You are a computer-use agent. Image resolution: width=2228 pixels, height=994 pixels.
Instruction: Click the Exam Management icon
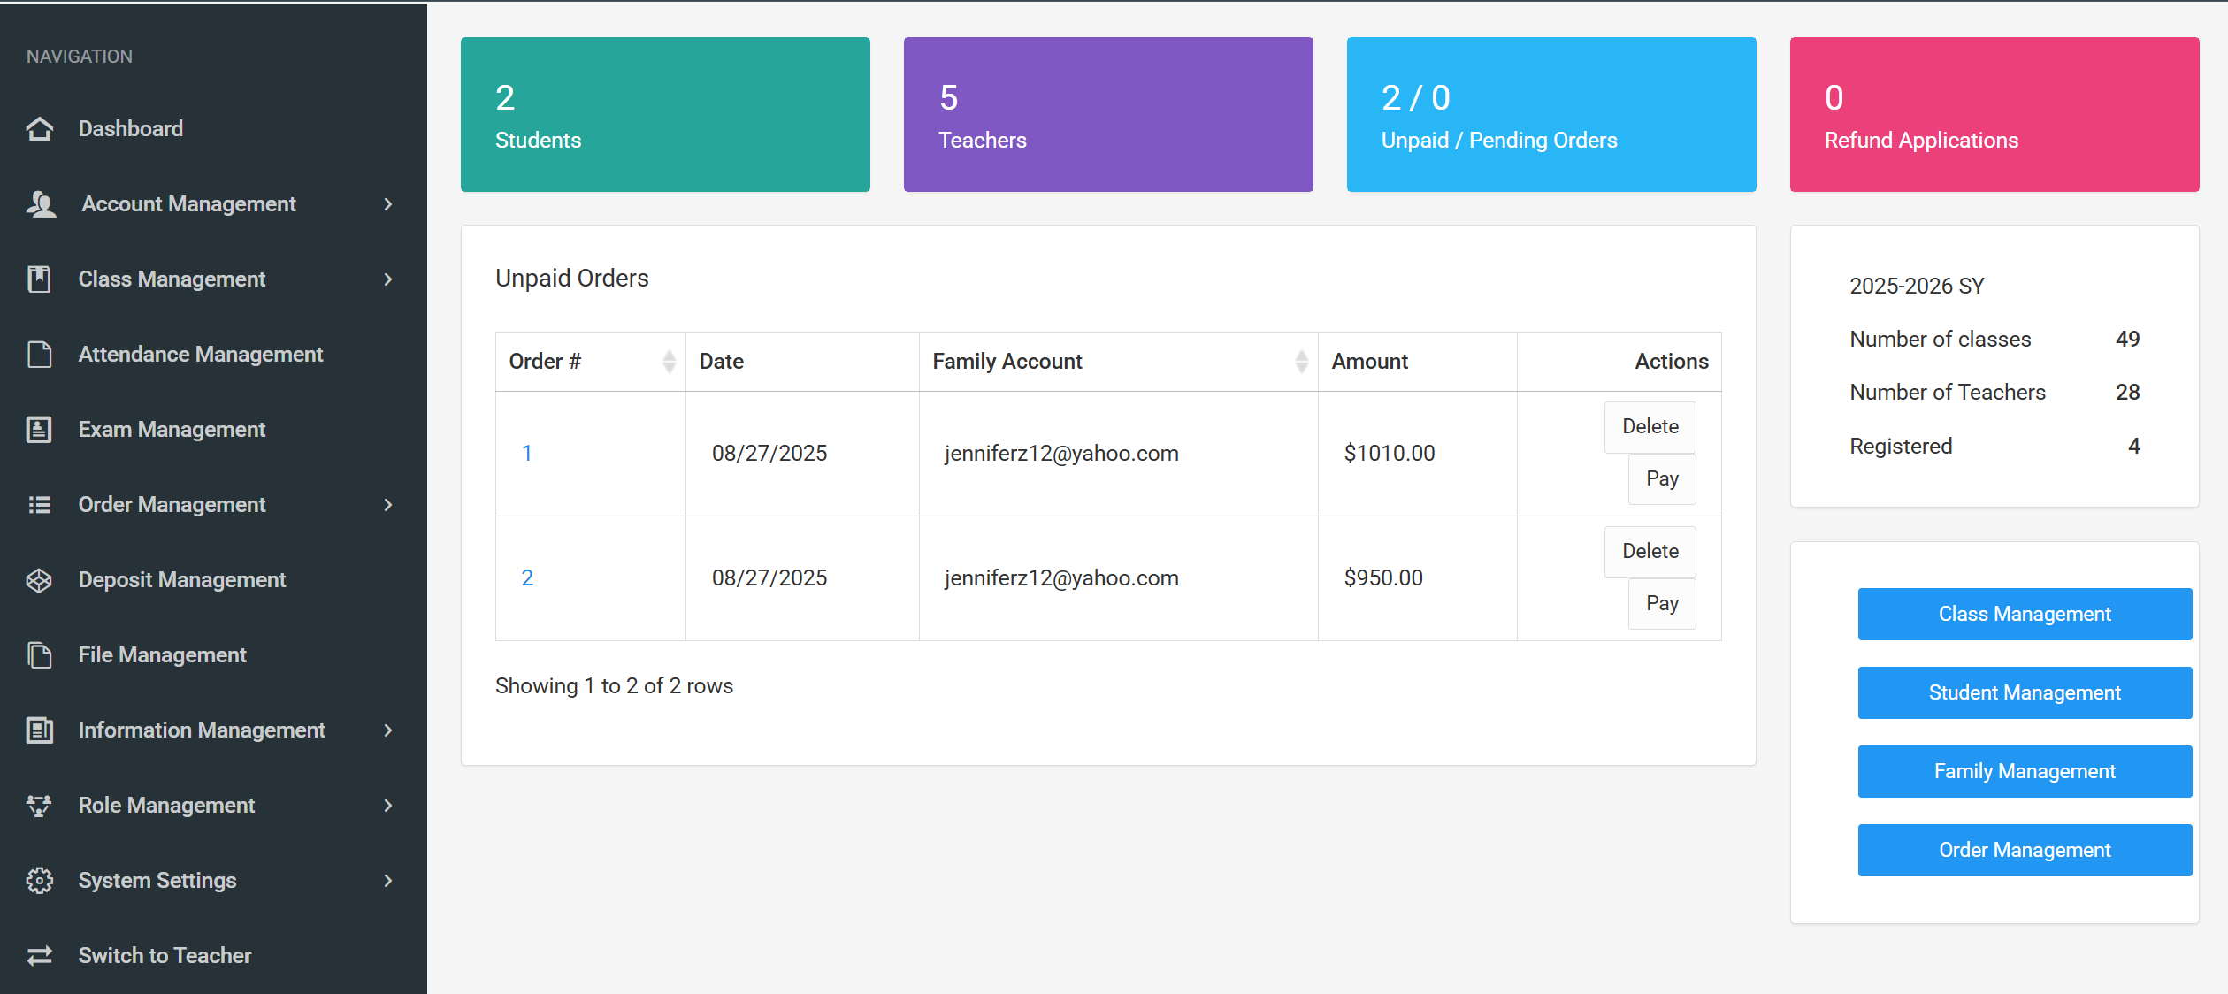tap(39, 430)
